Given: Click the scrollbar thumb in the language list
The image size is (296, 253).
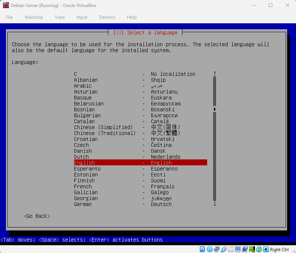Looking at the screenshot, I should point(215,109).
